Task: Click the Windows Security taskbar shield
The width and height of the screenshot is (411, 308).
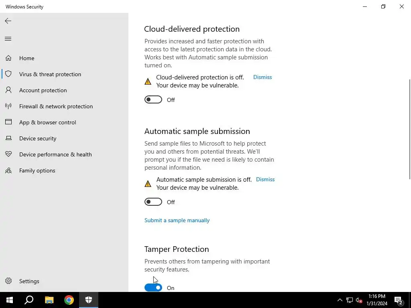Action: [x=89, y=300]
